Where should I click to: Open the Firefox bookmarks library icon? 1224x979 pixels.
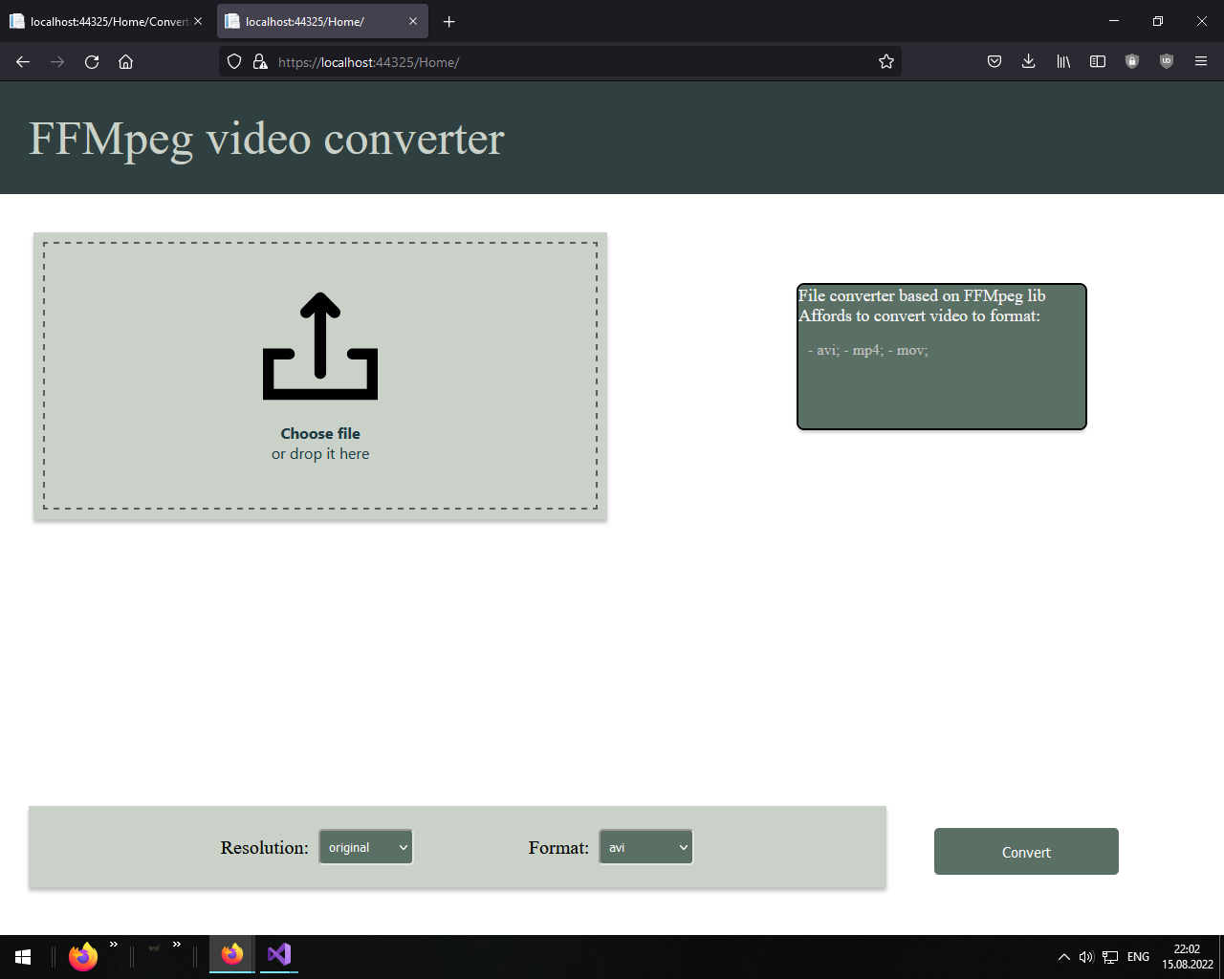tap(1062, 61)
